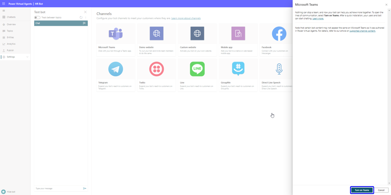
Task: Send the test message
Action: pyautogui.click(x=85, y=189)
